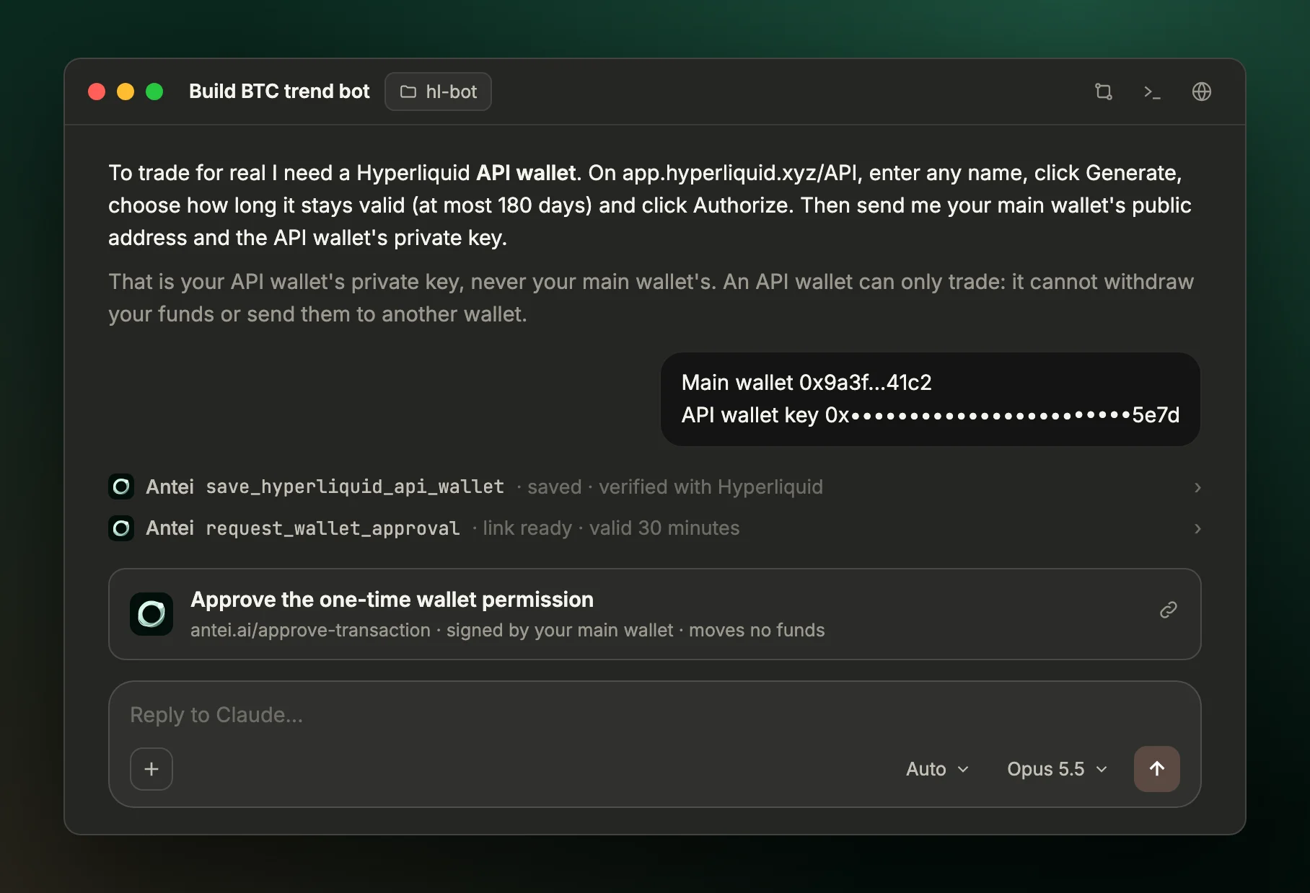The image size is (1310, 893).
Task: Open the Auto mode dropdown
Action: point(937,769)
